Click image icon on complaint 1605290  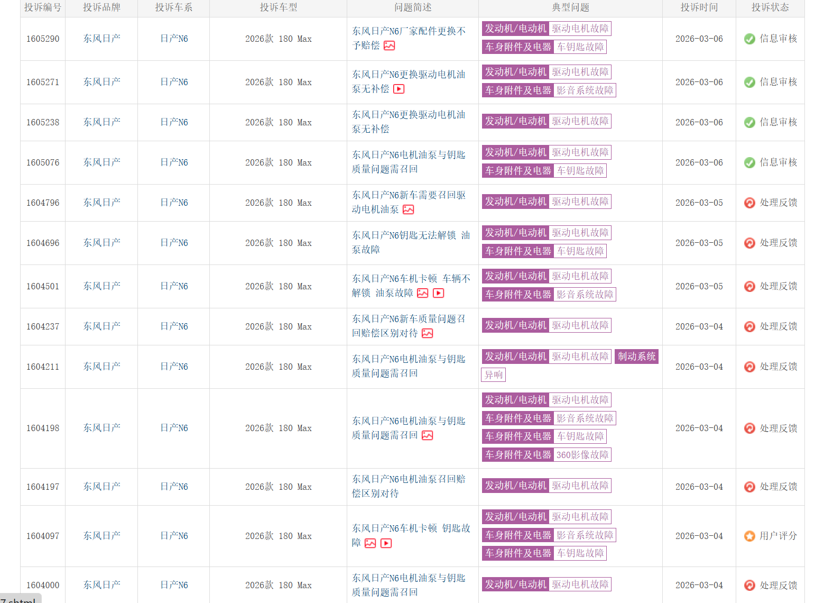tap(389, 45)
